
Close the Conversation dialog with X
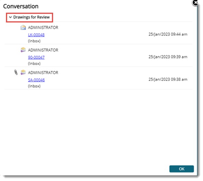[x=195, y=2]
